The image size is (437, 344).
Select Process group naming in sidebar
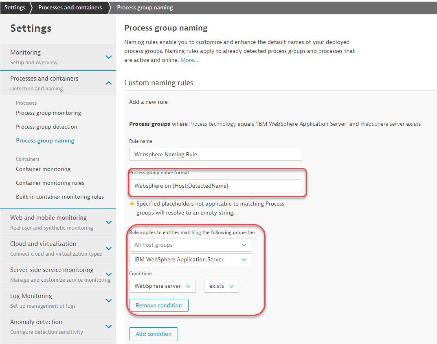tap(45, 141)
